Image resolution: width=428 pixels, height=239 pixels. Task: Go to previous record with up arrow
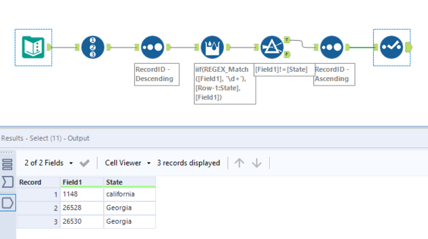[239, 163]
